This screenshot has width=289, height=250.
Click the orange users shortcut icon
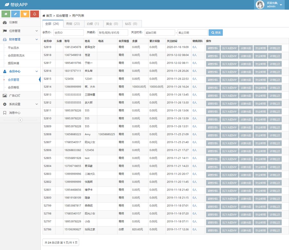coord(25,14)
